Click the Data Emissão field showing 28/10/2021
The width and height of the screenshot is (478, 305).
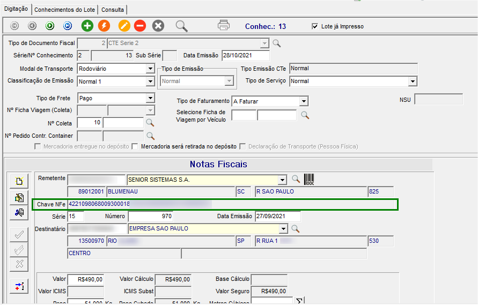point(245,55)
